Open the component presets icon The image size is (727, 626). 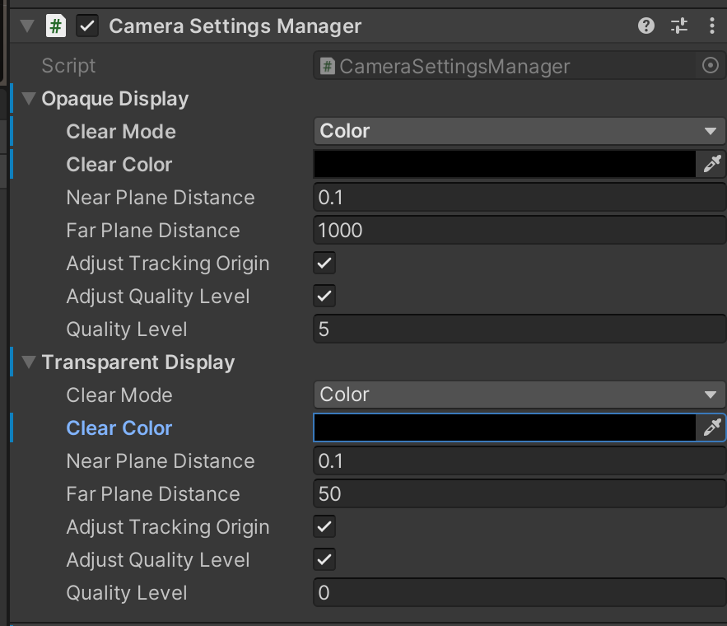[679, 26]
